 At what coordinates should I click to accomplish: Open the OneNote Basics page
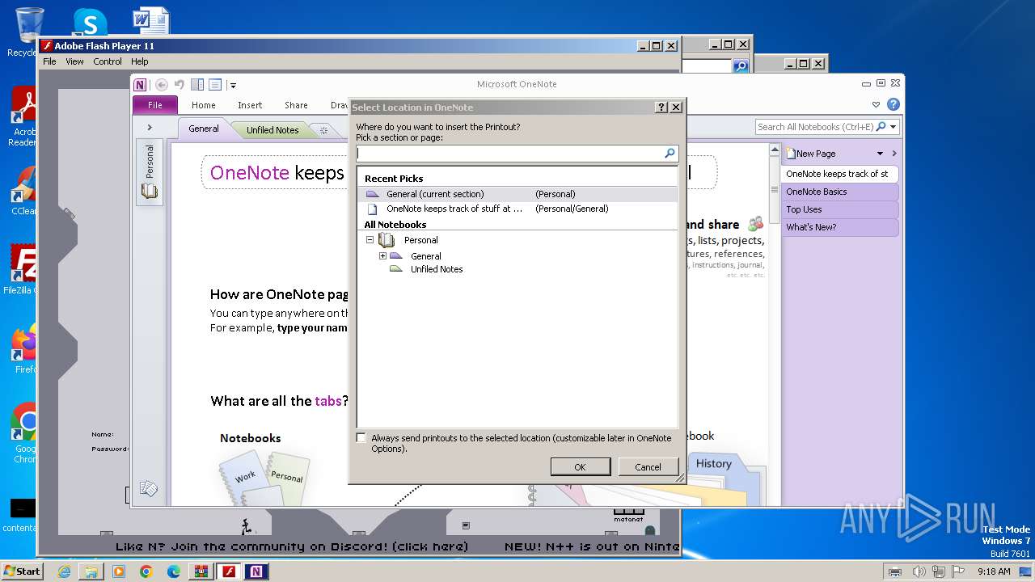click(x=839, y=192)
